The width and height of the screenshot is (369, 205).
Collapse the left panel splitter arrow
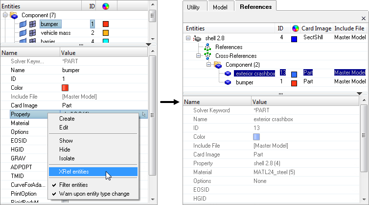click(148, 45)
